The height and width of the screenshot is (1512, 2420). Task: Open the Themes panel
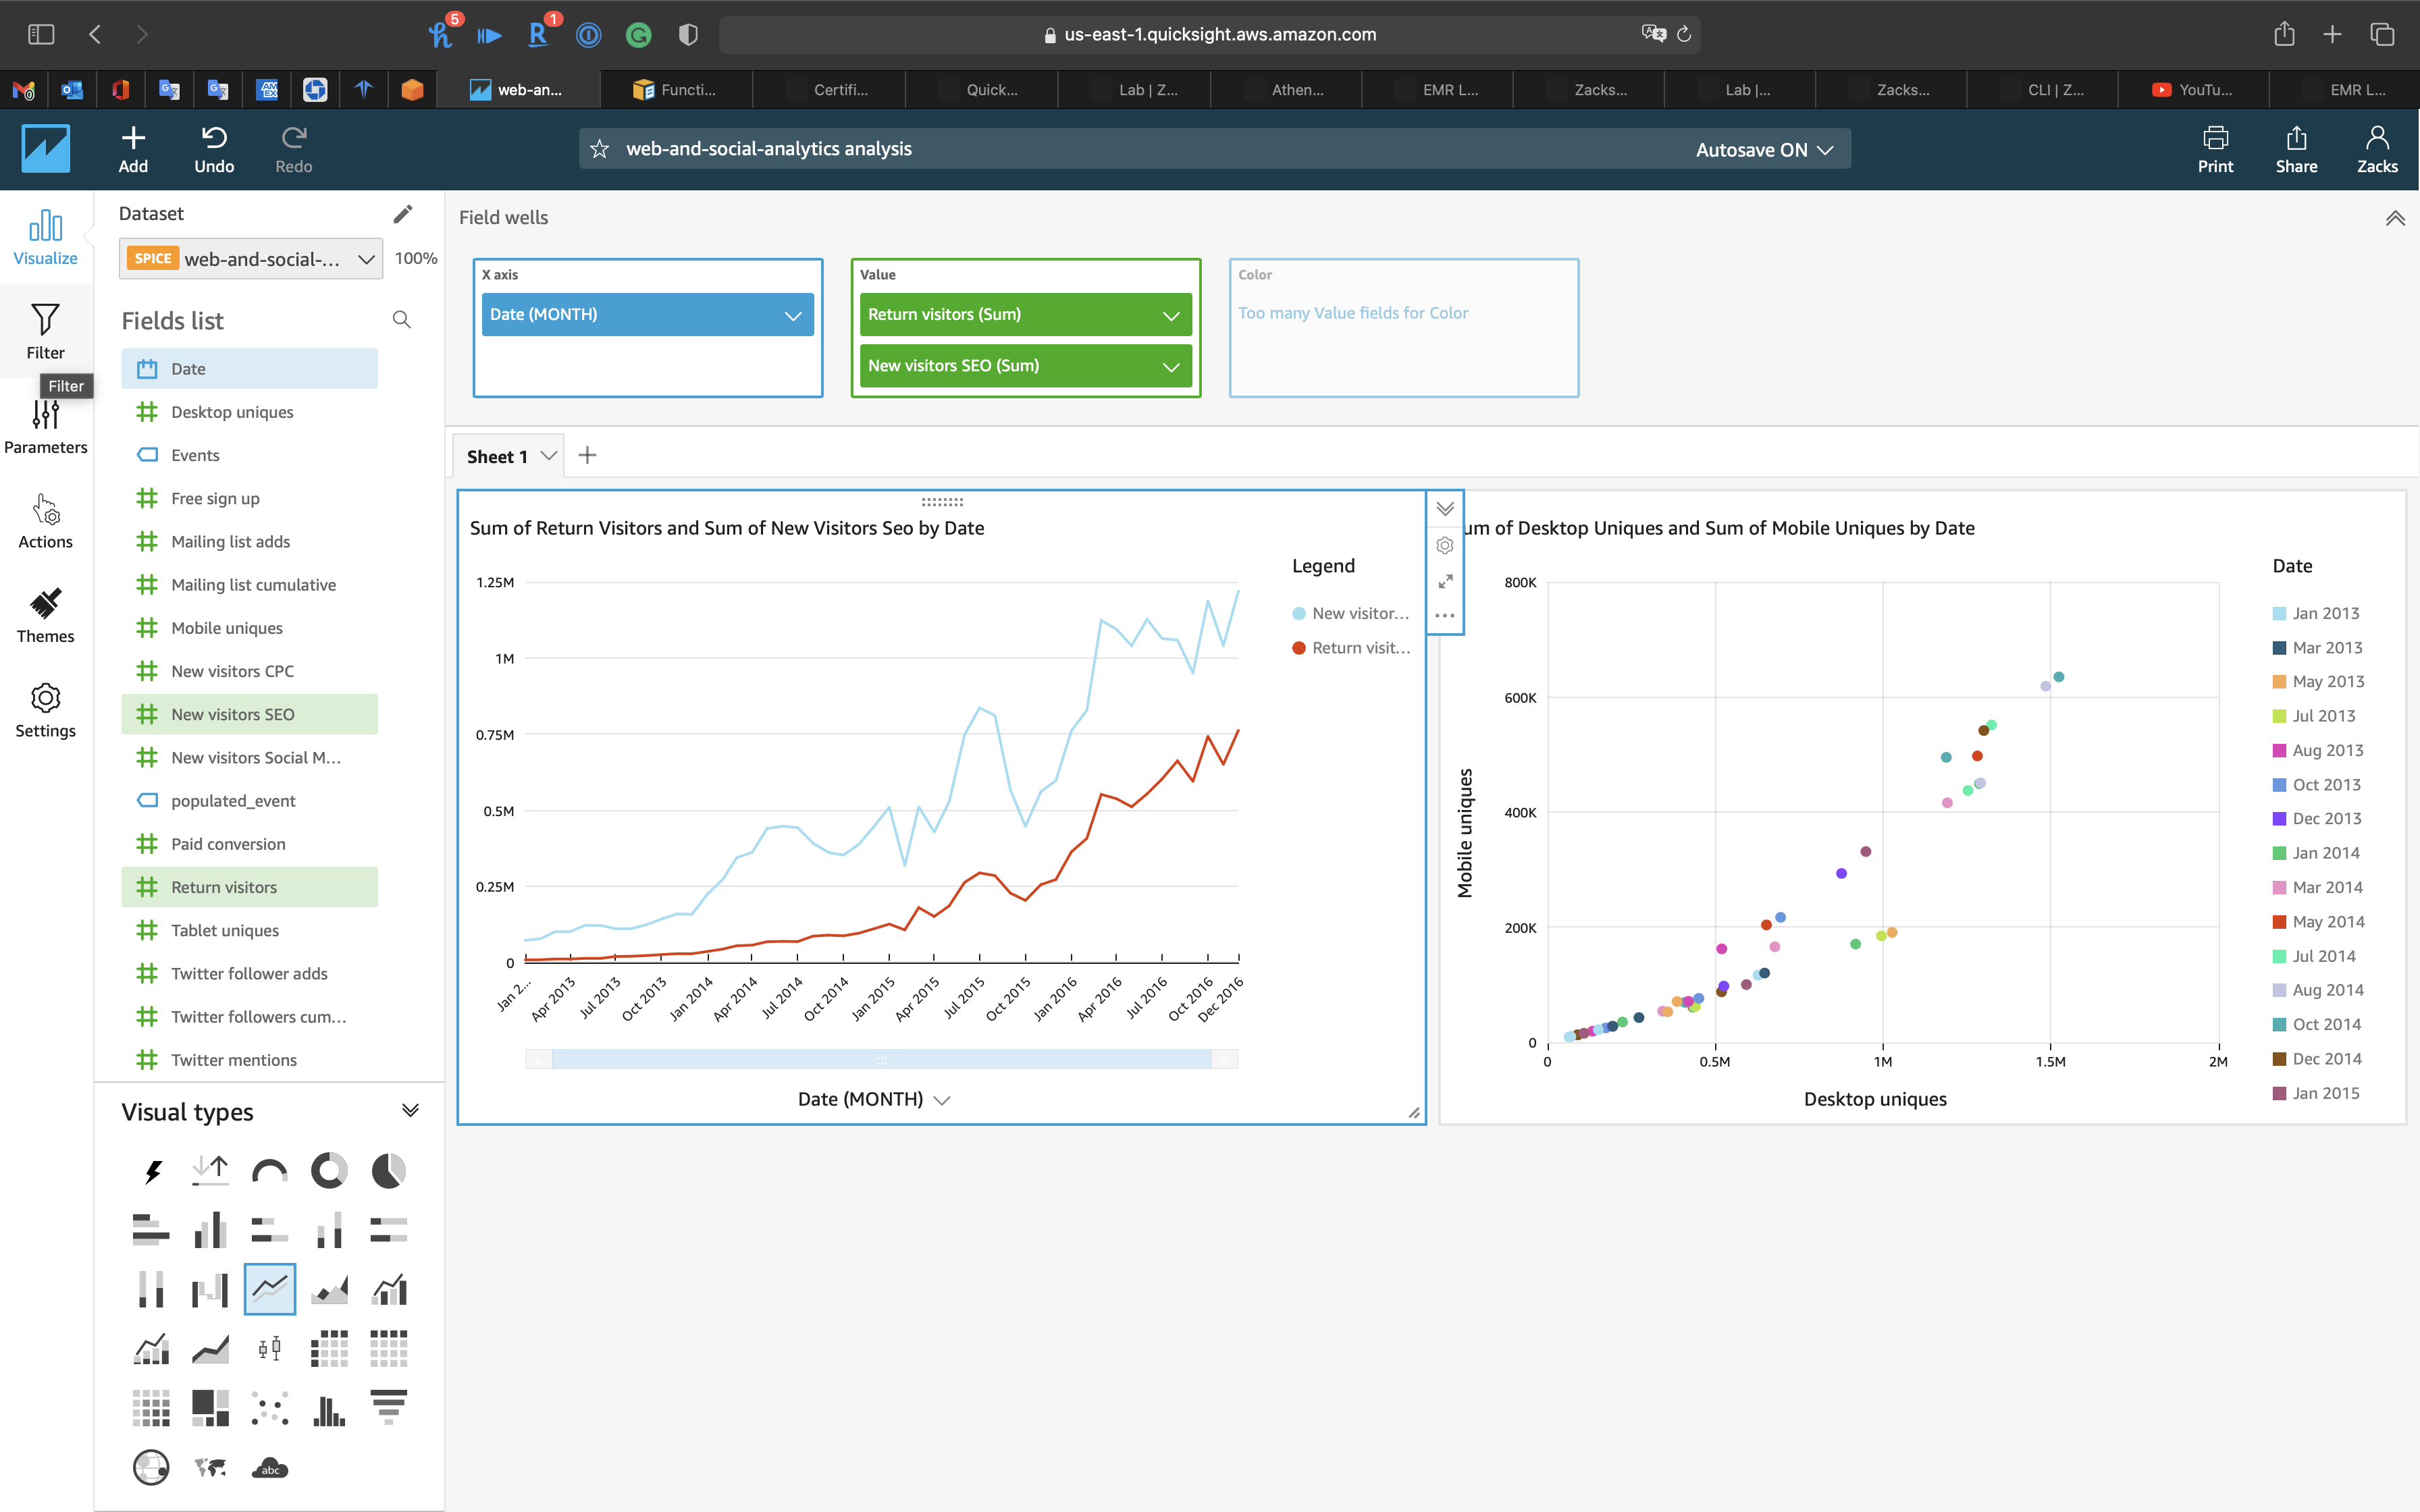(45, 615)
